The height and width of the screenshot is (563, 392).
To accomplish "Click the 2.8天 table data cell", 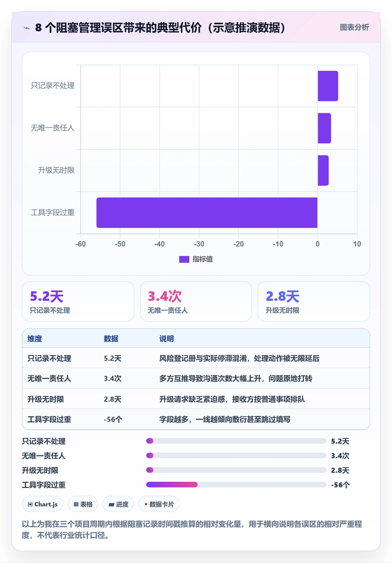I will click(113, 399).
